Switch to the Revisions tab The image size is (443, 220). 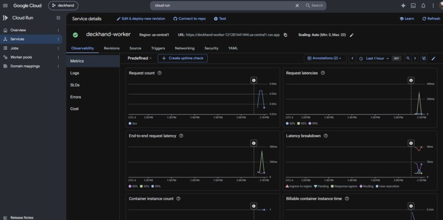pyautogui.click(x=112, y=48)
